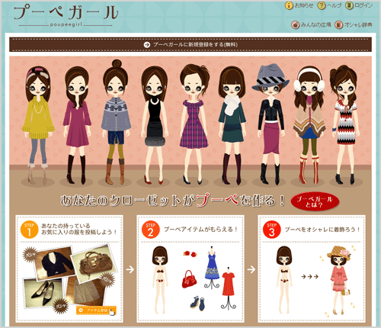
Task: Click the STEP 3 red circle badge
Action: tap(271, 230)
